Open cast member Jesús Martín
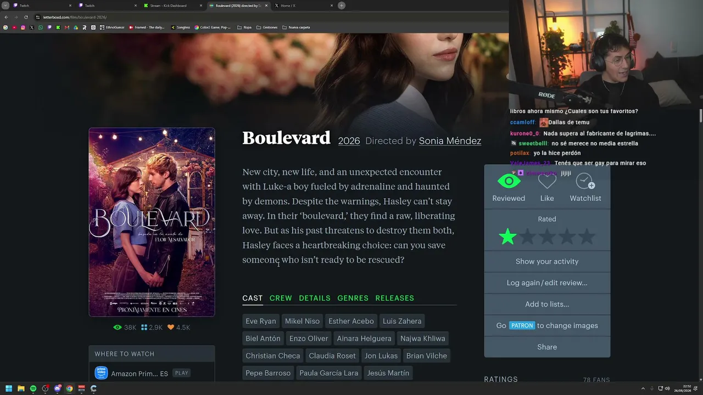The width and height of the screenshot is (703, 395). pos(387,373)
